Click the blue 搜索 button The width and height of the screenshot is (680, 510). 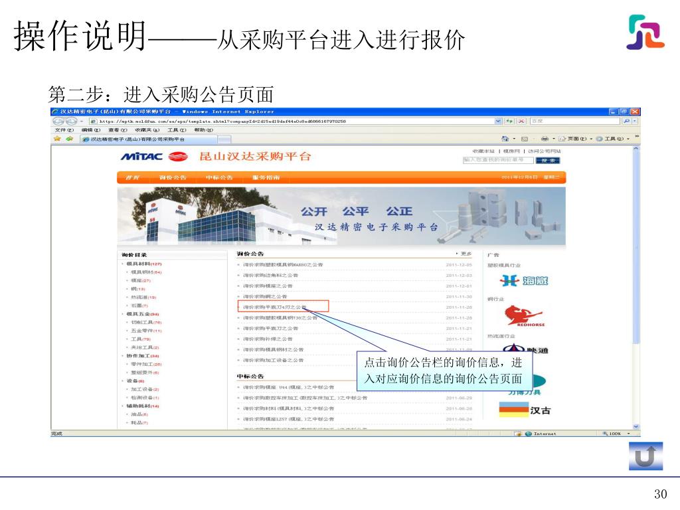coord(548,161)
